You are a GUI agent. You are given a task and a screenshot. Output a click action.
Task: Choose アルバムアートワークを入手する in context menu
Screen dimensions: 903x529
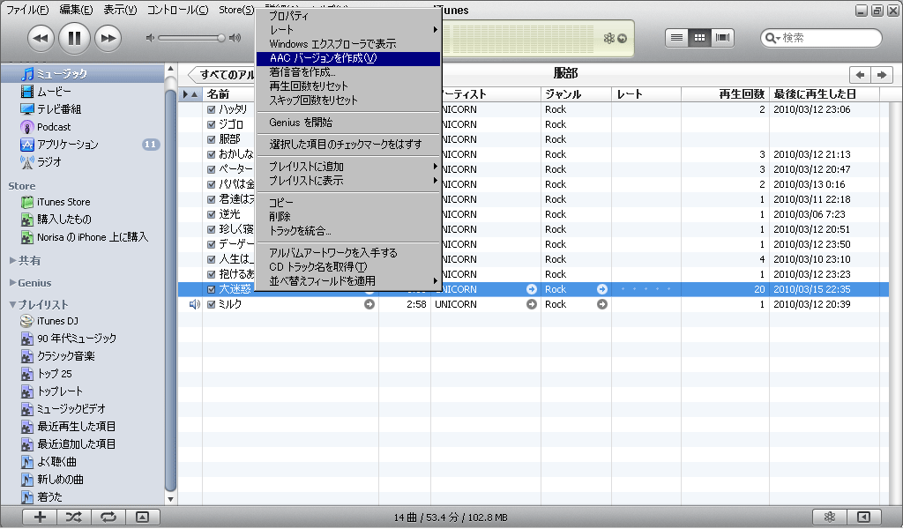[x=347, y=253]
